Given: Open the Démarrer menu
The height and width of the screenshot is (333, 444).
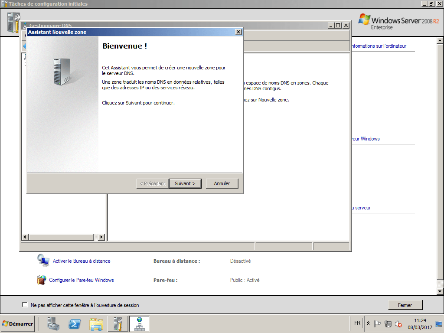Looking at the screenshot, I should pos(17,323).
